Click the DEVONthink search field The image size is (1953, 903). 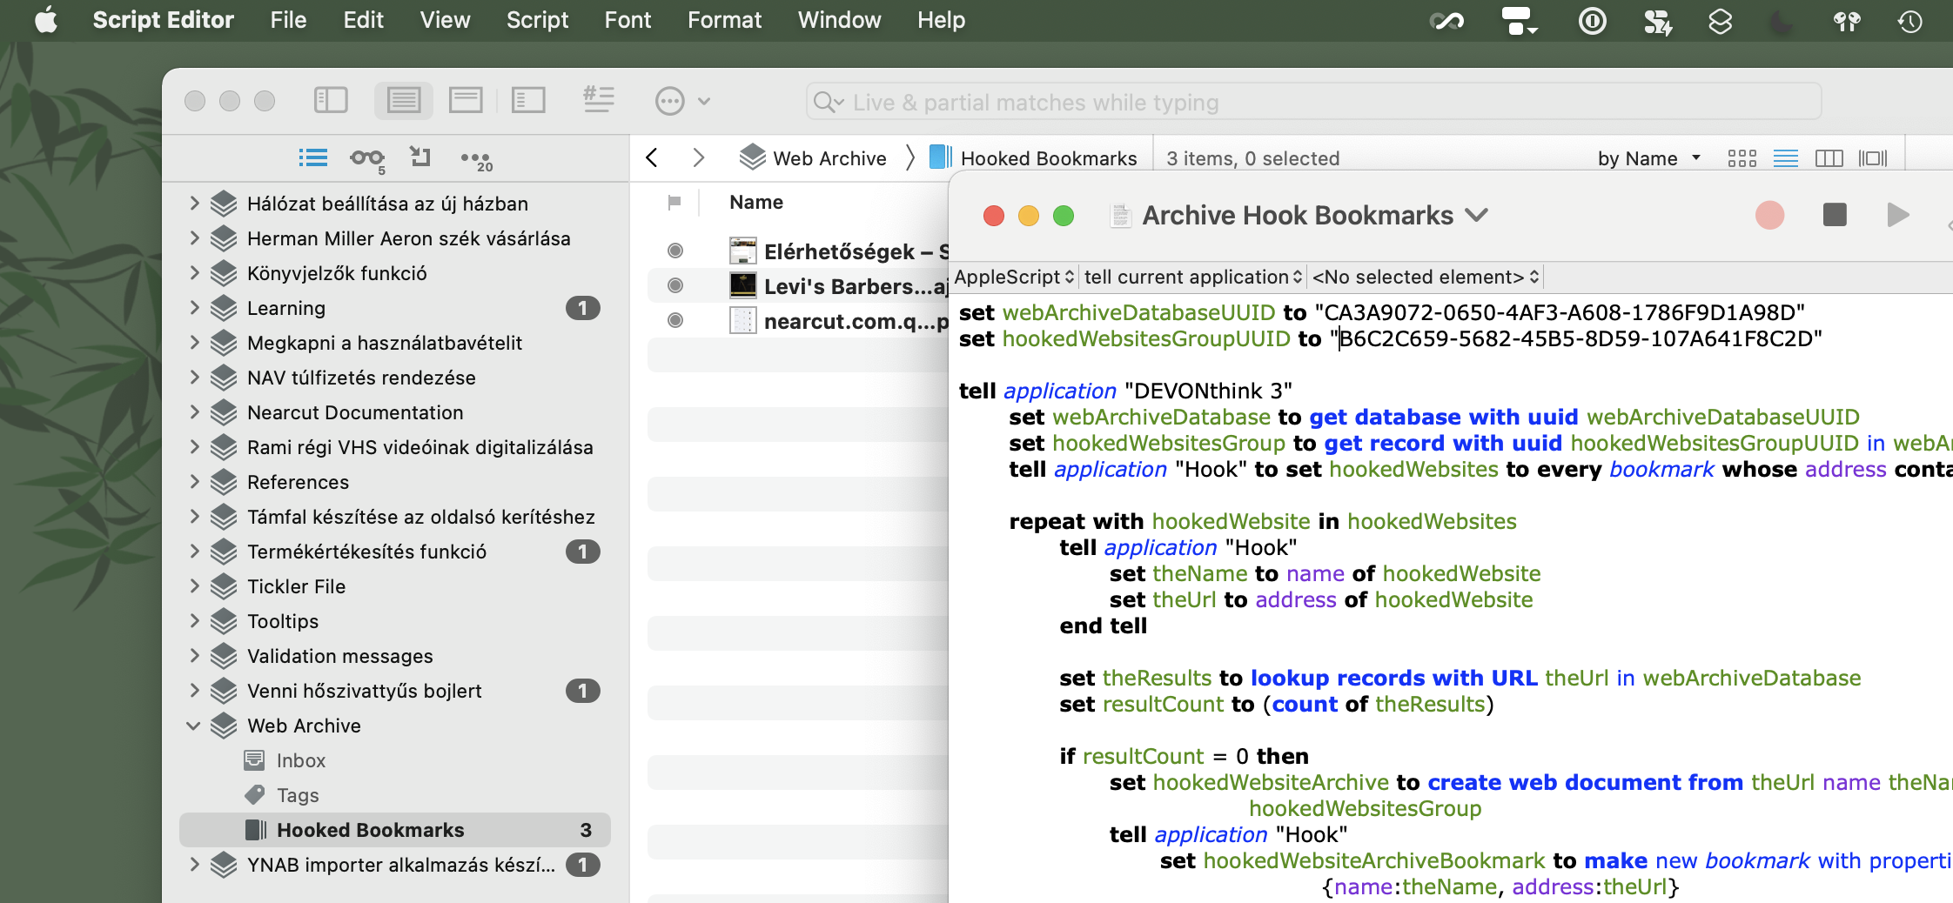pyautogui.click(x=1313, y=102)
